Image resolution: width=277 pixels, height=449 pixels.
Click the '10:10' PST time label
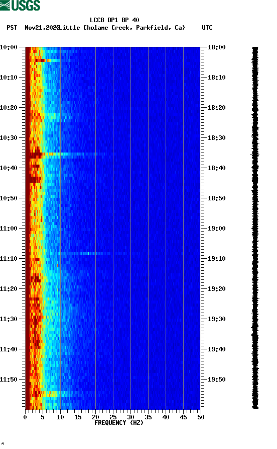pyautogui.click(x=9, y=78)
